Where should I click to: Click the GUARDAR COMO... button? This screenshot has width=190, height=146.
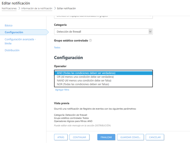pyautogui.click(x=130, y=137)
